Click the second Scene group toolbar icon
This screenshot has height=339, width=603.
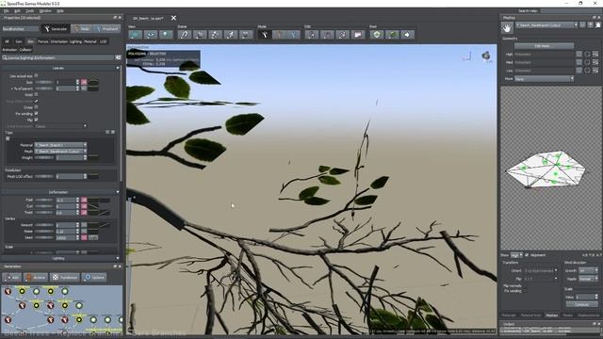point(200,35)
